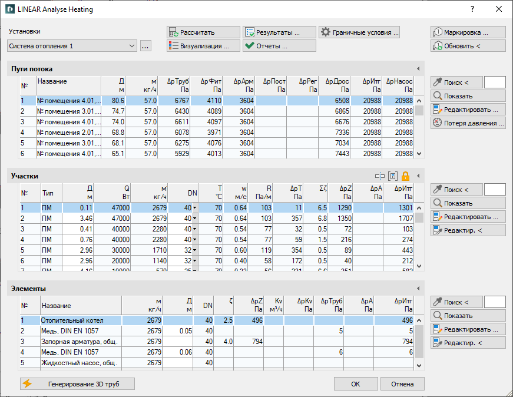Click the Kv column header in Элементы
This screenshot has width=513, height=397.
tap(274, 305)
